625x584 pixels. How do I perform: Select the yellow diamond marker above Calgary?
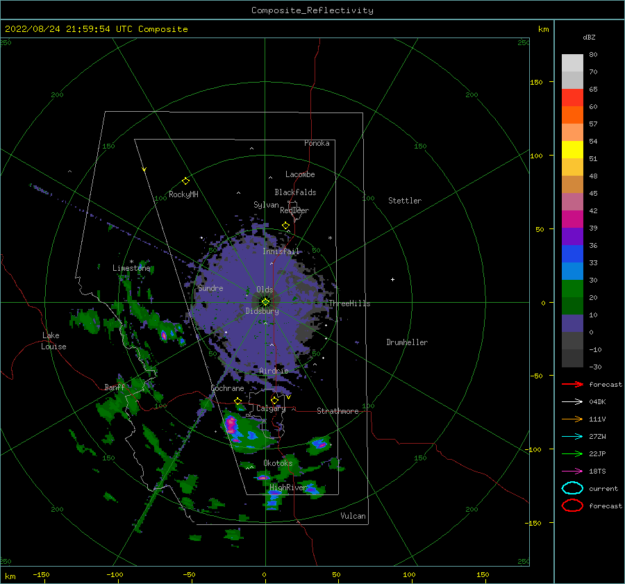[274, 400]
